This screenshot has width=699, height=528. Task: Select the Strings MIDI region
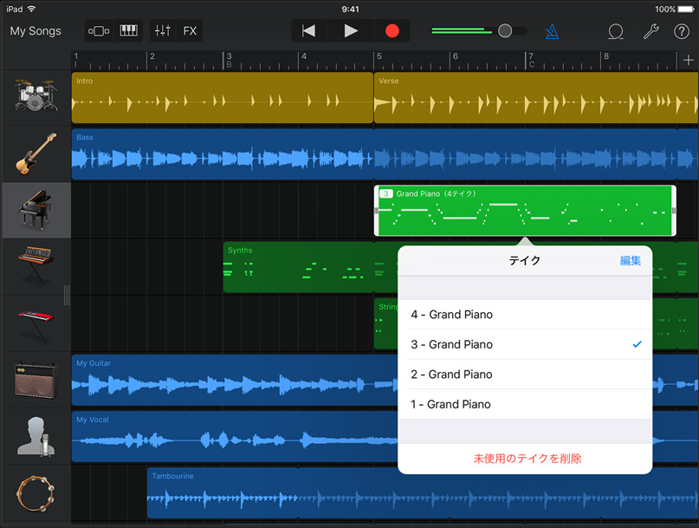pyautogui.click(x=386, y=323)
